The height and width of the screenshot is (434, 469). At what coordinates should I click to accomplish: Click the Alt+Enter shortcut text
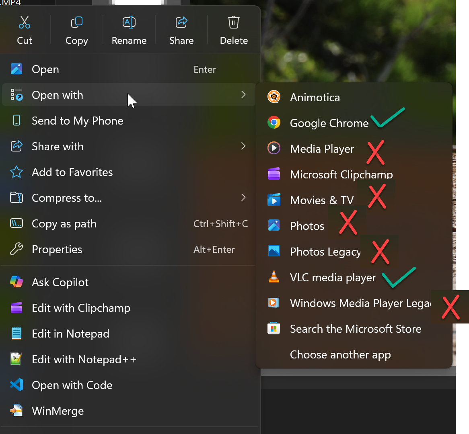click(x=214, y=249)
